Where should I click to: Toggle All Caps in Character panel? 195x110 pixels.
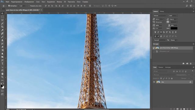(x=161, y=32)
